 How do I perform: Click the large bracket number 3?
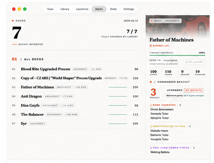(x=153, y=92)
